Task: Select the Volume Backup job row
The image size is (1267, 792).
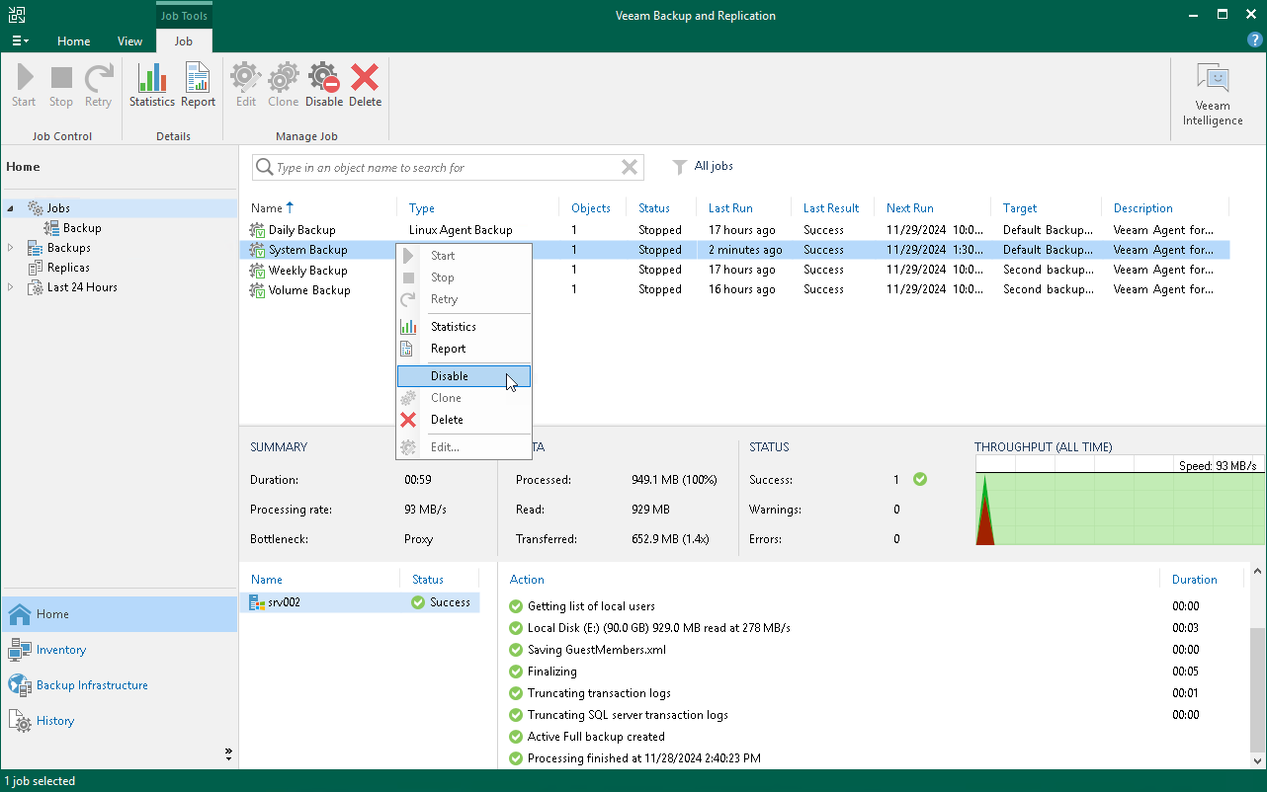Action: pos(734,289)
